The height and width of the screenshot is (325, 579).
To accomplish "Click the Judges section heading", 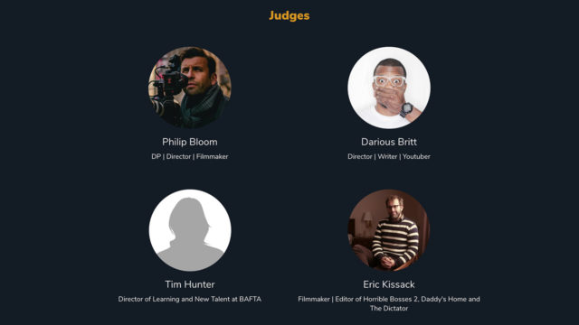I will pos(289,15).
